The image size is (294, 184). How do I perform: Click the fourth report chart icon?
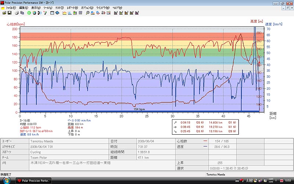point(132,13)
